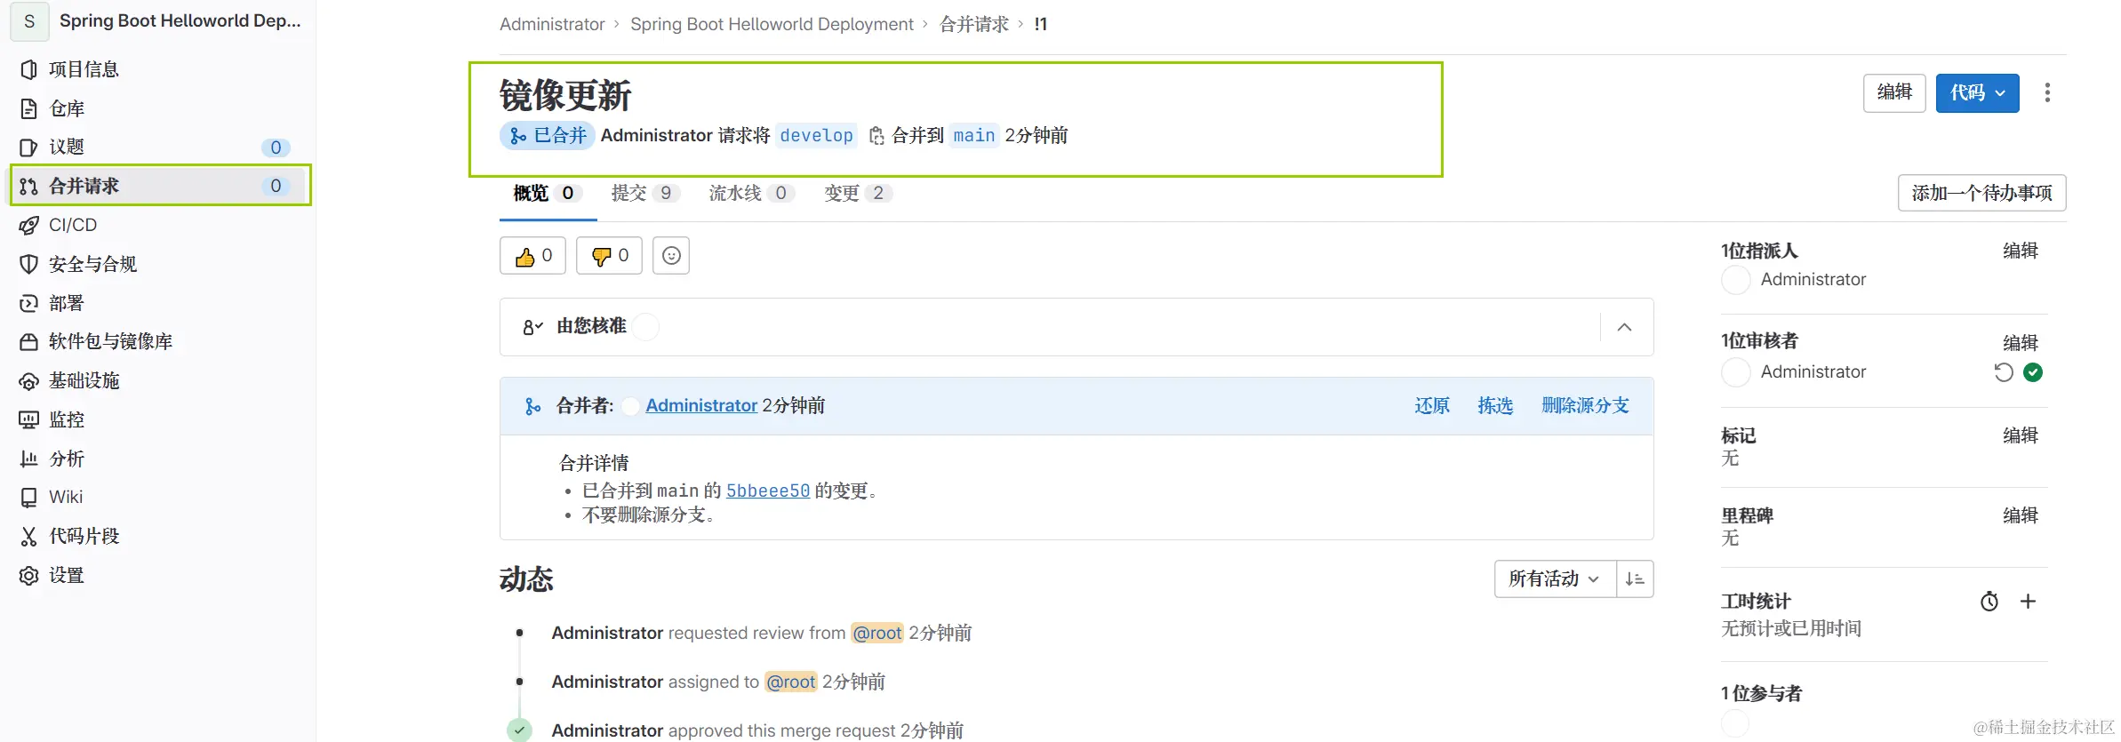
Task: Open 监控 monitor section
Action: 67,419
